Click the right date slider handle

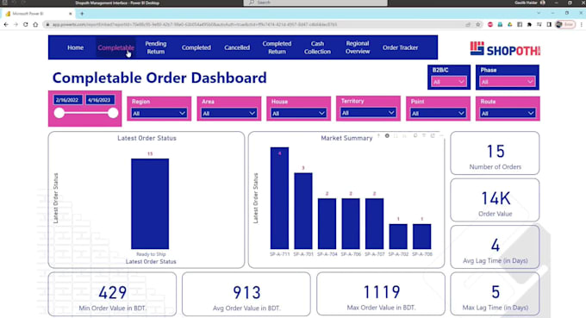pos(113,113)
